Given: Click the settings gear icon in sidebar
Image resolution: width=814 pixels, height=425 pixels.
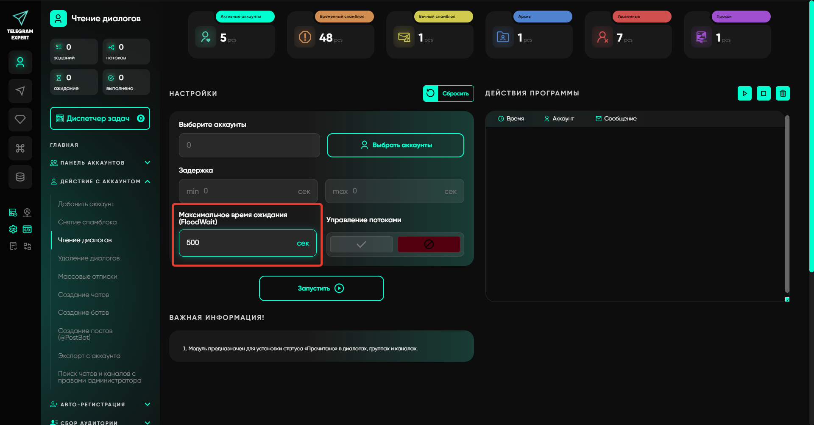Looking at the screenshot, I should [x=13, y=229].
